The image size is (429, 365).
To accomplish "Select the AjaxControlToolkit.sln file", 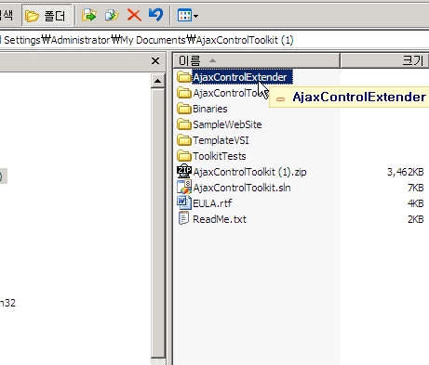I will pos(242,188).
